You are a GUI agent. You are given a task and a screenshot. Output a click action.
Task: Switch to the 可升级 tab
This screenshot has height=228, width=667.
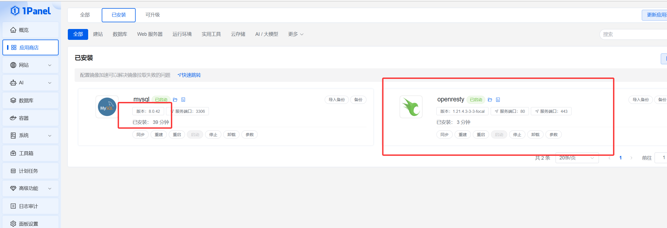point(153,15)
